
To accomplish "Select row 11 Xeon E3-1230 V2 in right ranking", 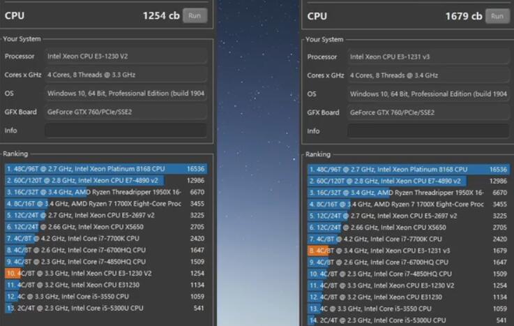I will pyautogui.click(x=409, y=286).
